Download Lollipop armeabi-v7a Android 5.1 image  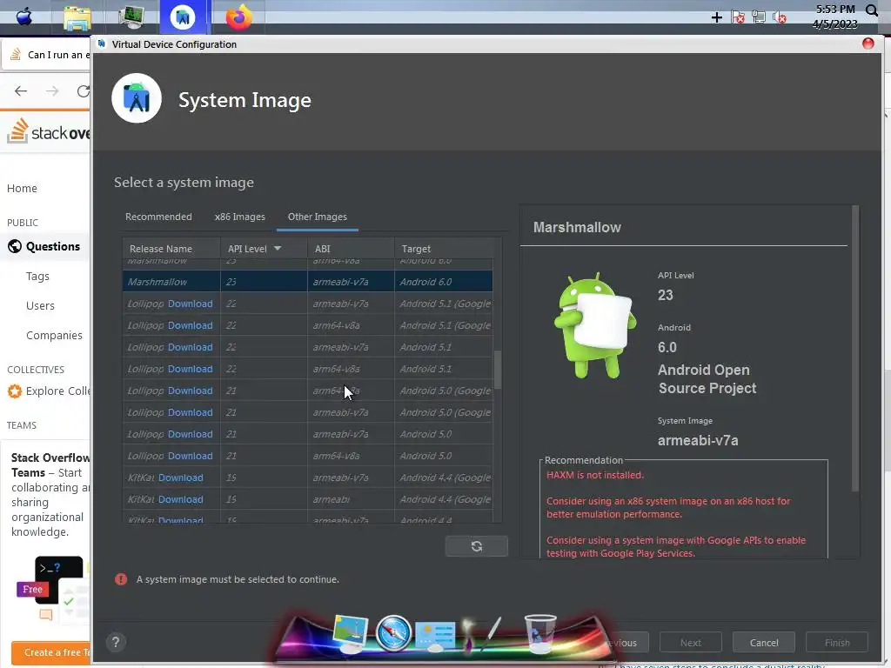click(x=190, y=346)
